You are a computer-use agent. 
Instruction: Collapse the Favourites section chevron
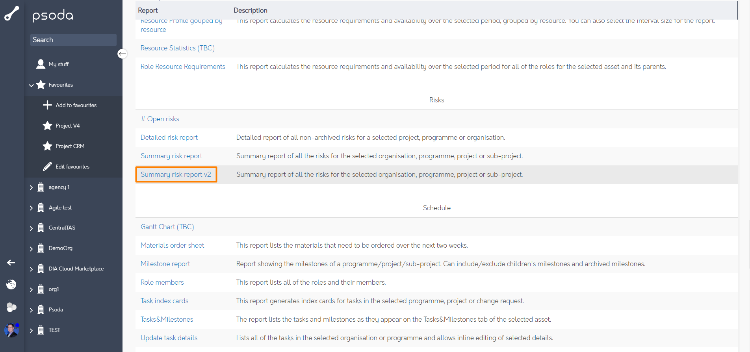[31, 85]
